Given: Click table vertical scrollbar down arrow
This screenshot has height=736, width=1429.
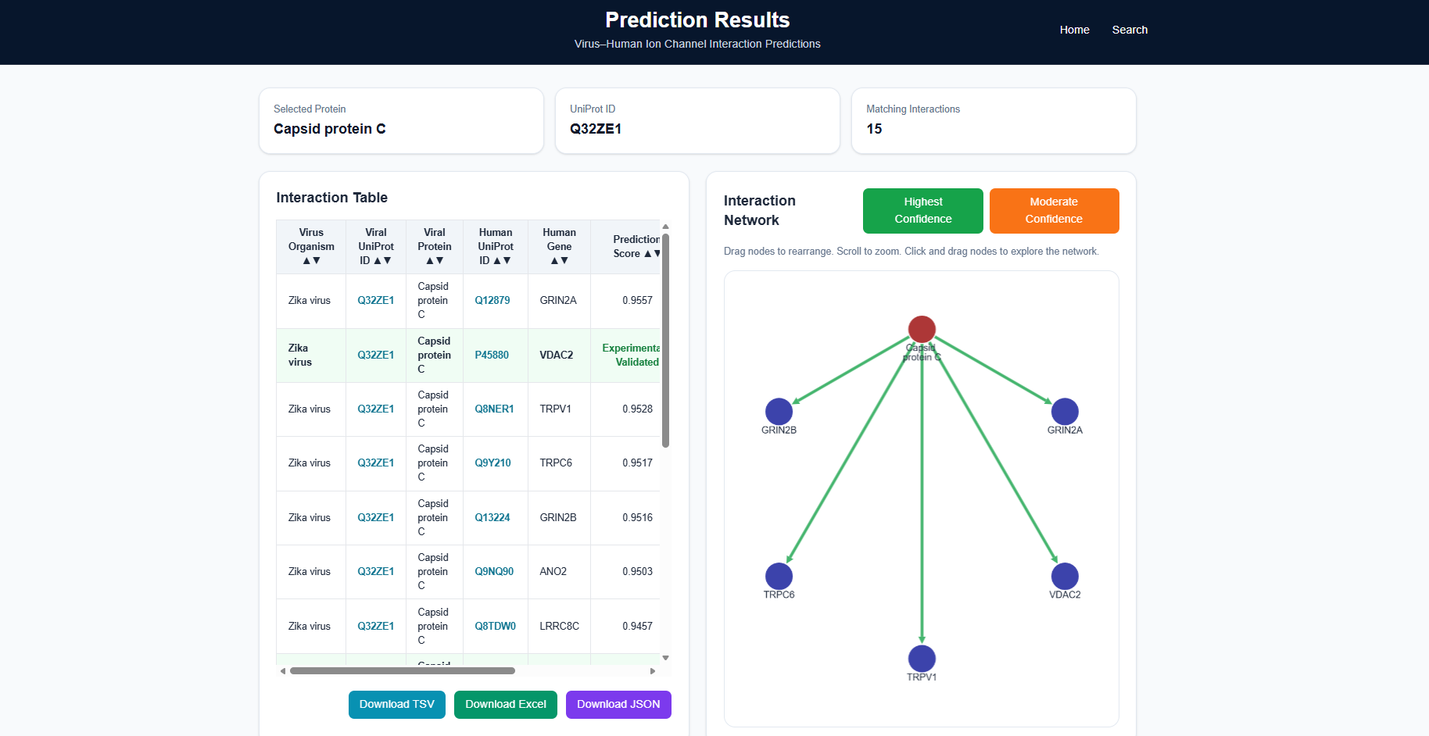Looking at the screenshot, I should [666, 659].
